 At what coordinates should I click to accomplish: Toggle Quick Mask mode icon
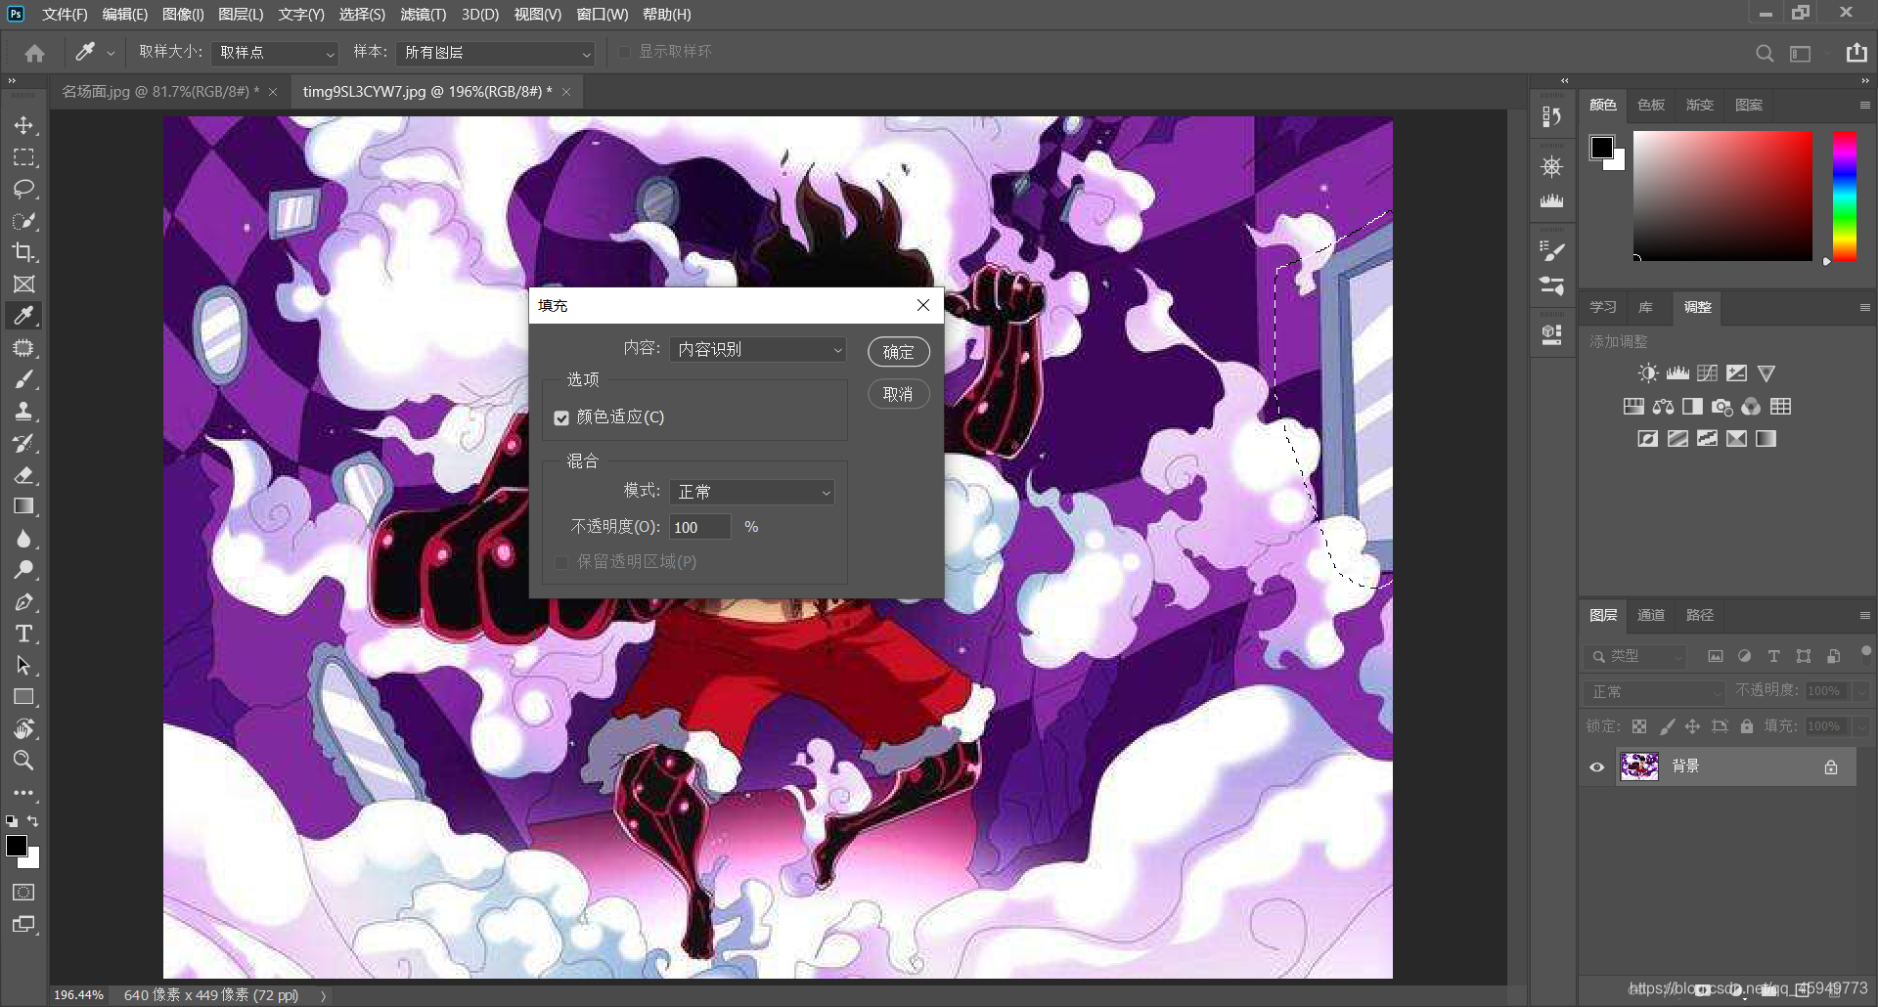pos(23,893)
